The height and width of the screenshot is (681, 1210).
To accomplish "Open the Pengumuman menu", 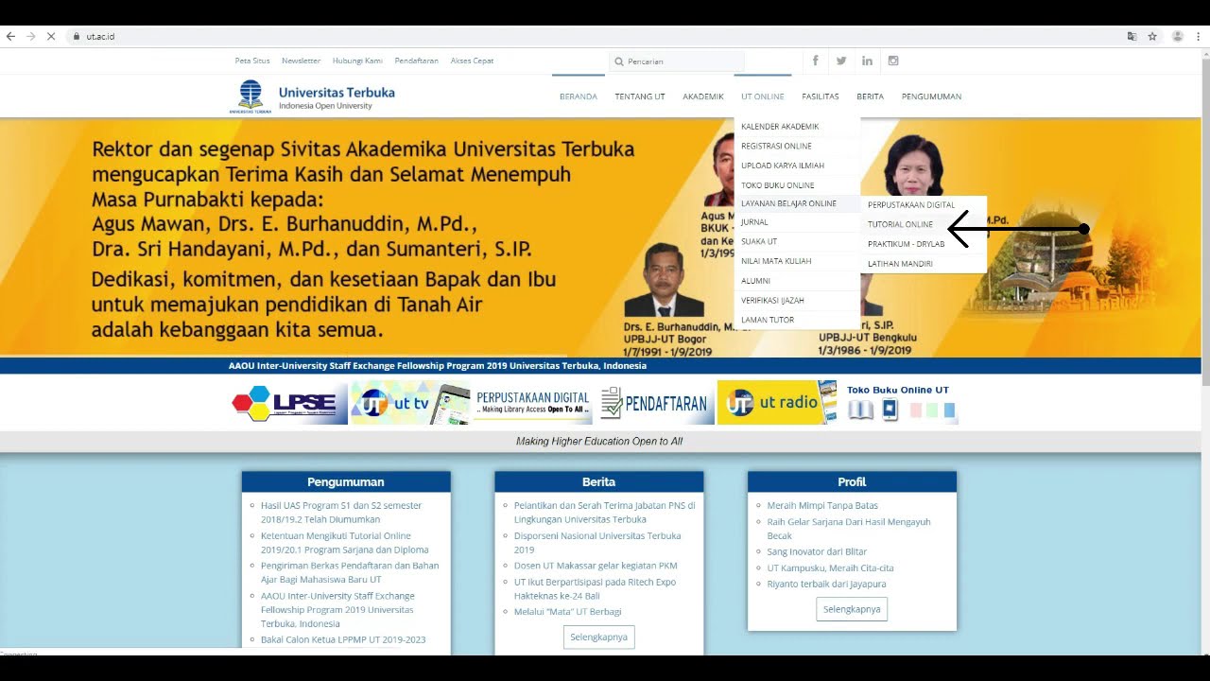I will click(x=931, y=96).
